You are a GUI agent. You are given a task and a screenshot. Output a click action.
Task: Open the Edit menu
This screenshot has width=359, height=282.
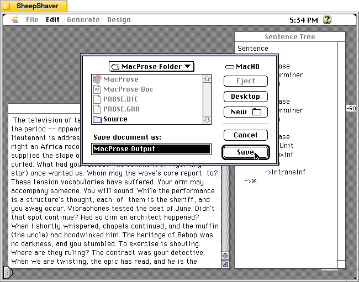coord(52,20)
